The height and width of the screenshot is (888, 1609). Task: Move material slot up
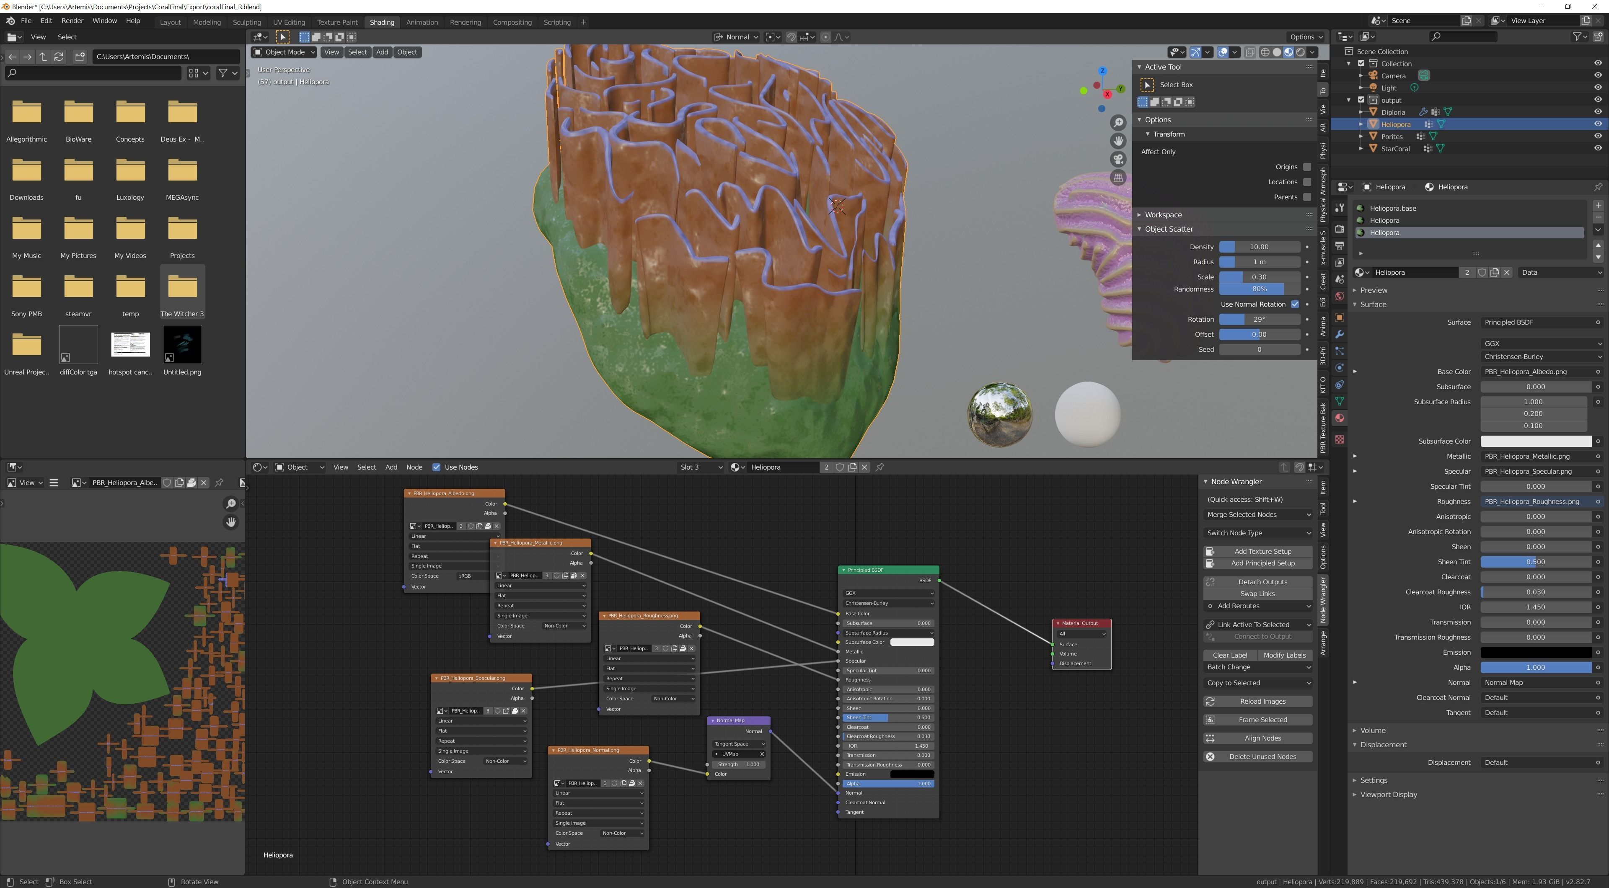coord(1598,245)
